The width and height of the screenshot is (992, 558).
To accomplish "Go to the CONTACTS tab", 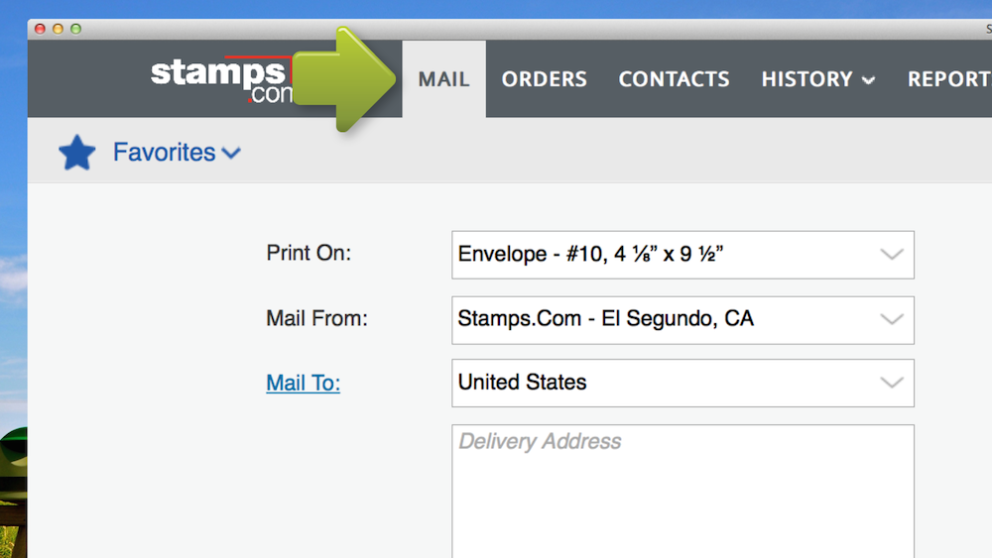I will pyautogui.click(x=674, y=79).
